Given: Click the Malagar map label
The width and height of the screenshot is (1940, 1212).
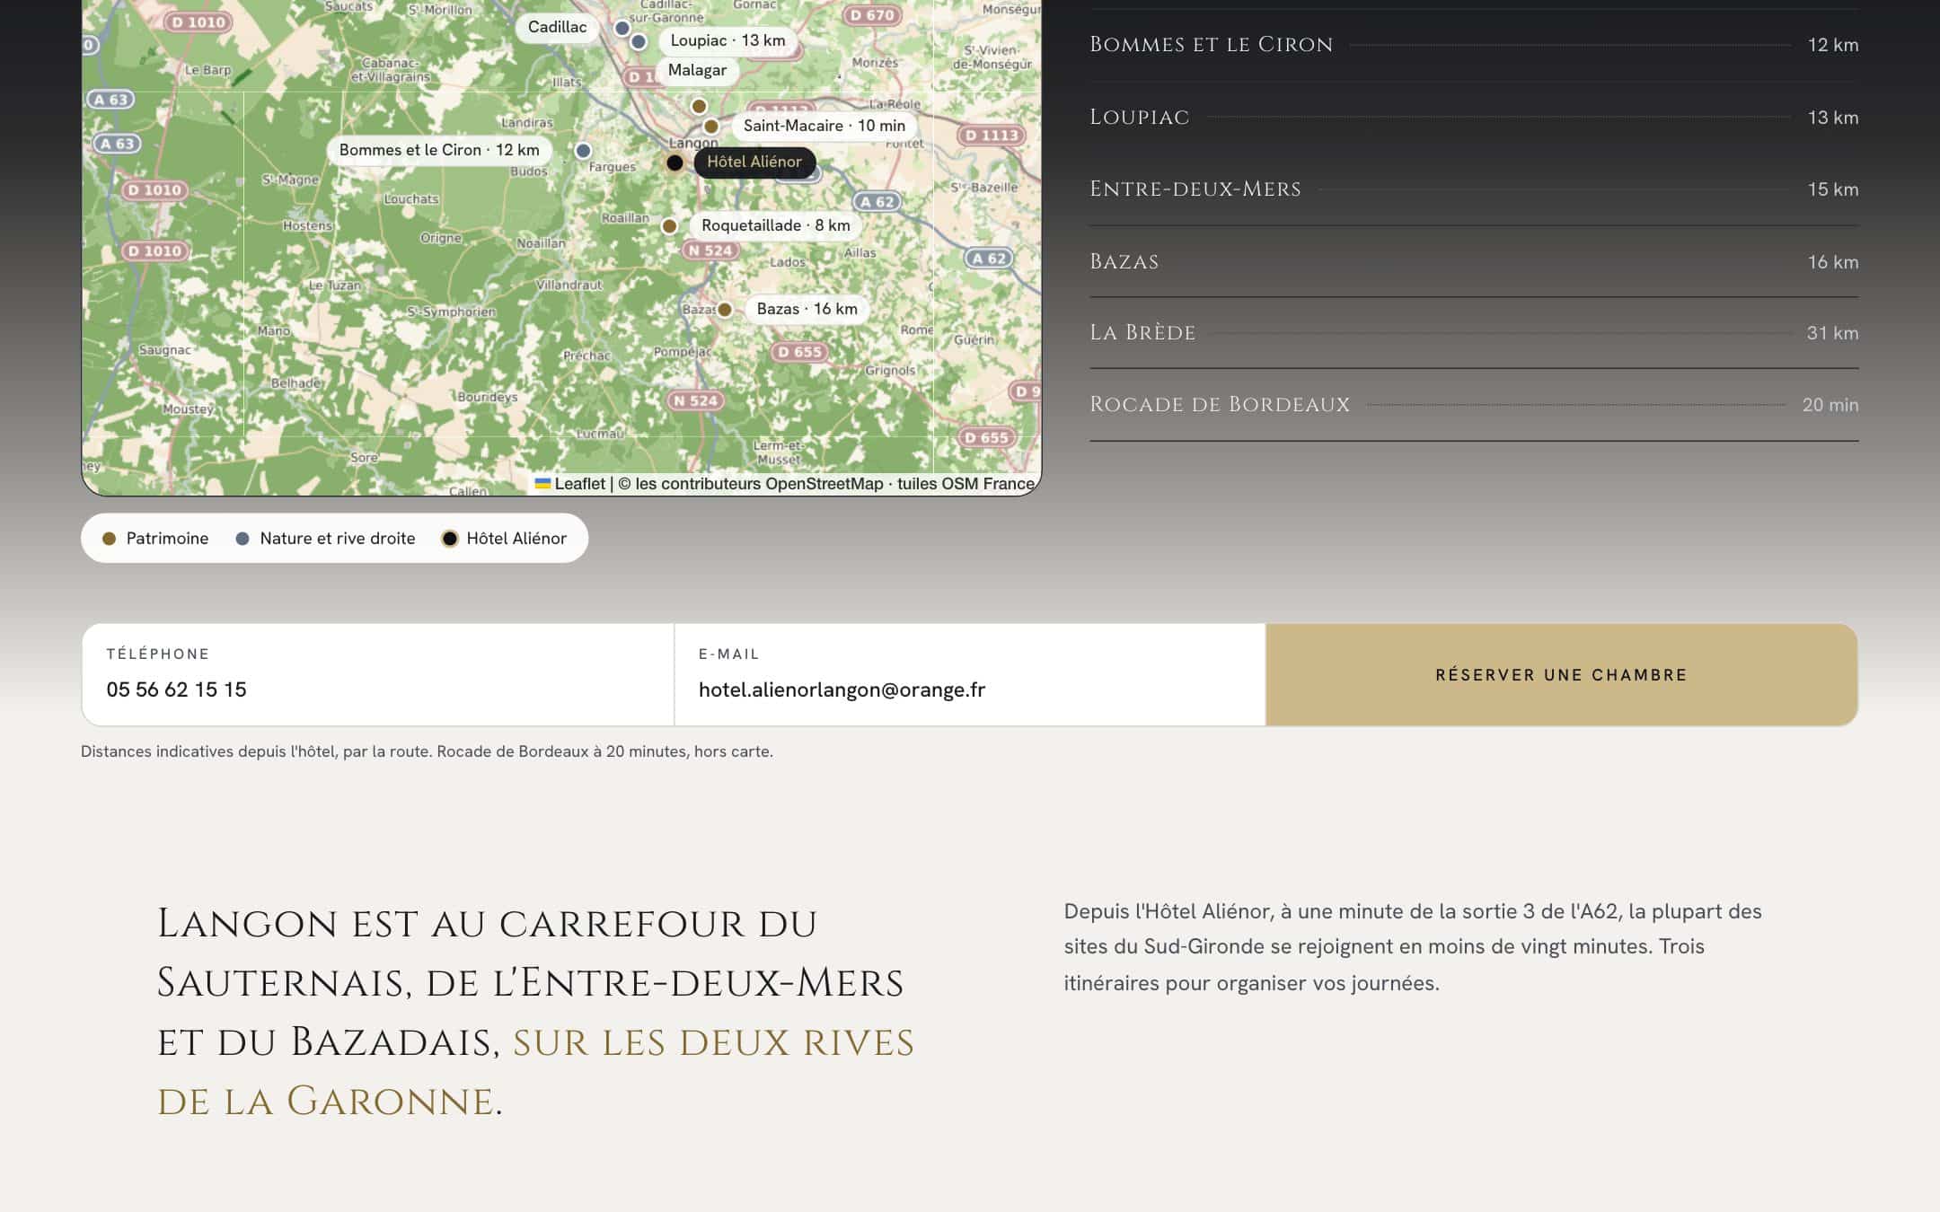Looking at the screenshot, I should 697,70.
